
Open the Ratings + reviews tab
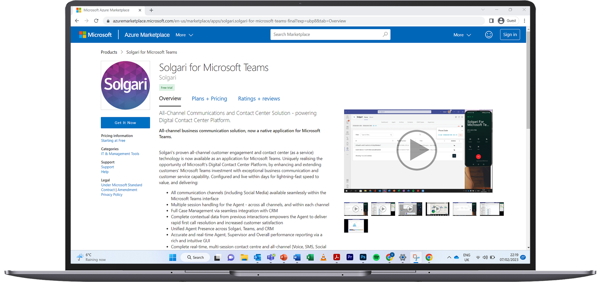(x=259, y=99)
